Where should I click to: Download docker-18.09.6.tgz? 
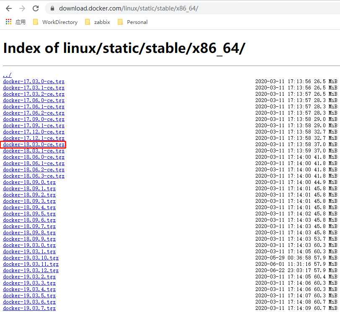tap(29, 220)
